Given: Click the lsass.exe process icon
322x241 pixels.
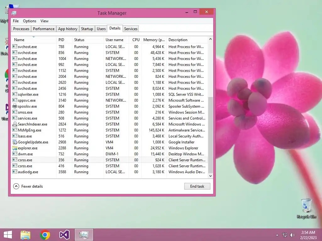Looking at the screenshot, I should pyautogui.click(x=14, y=136).
